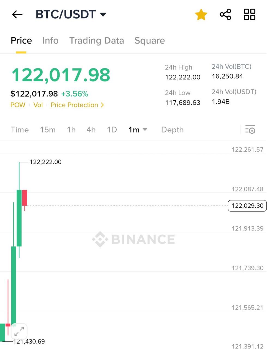Toggle the yellow favorite star
The height and width of the screenshot is (349, 267).
201,14
